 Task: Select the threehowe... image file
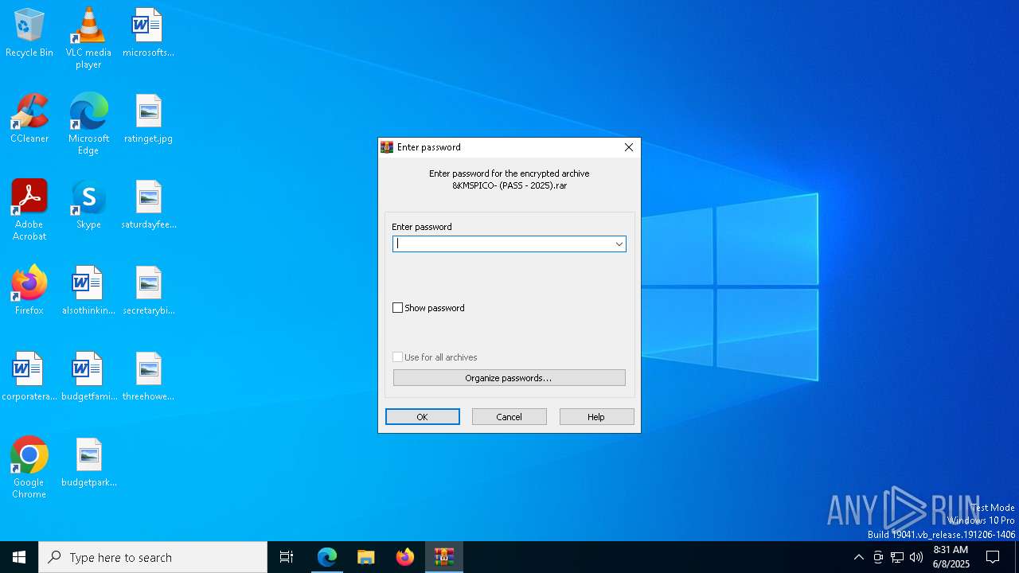(x=148, y=376)
